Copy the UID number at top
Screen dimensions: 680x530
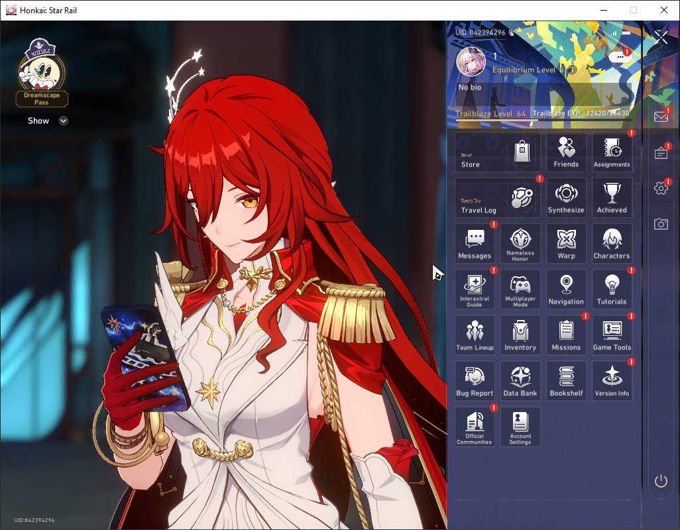click(511, 32)
